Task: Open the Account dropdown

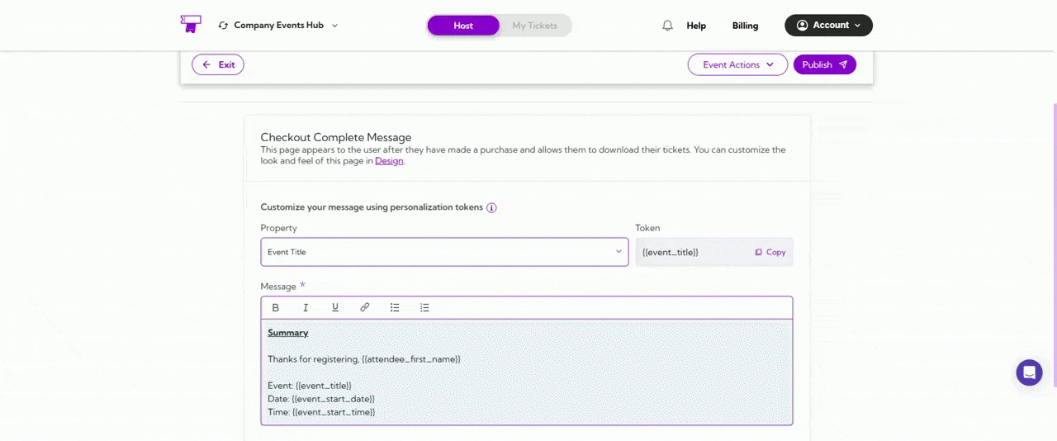Action: pos(828,26)
